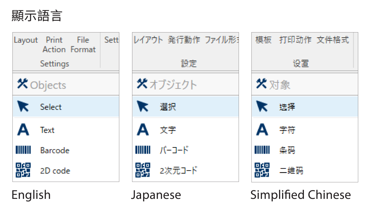
Task: Click the wrench icon beside 对象
Action: click(x=261, y=84)
